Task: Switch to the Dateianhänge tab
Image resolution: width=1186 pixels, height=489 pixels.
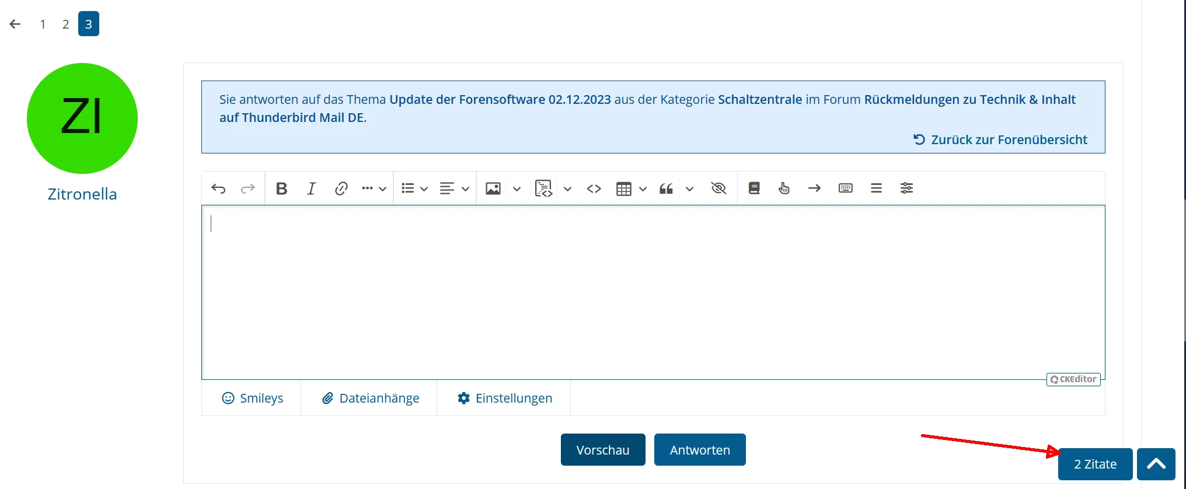Action: [x=369, y=398]
